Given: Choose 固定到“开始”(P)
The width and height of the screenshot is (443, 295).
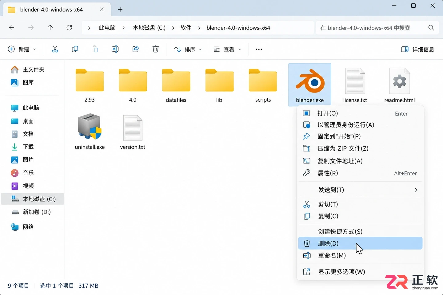Looking at the screenshot, I should coord(360,136).
